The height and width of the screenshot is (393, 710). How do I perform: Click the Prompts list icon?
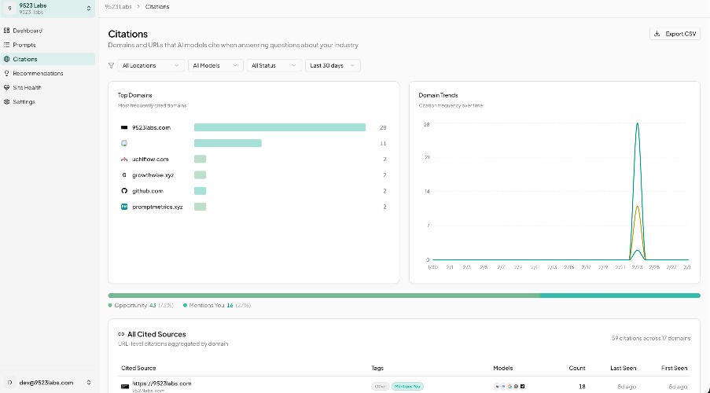(7, 45)
